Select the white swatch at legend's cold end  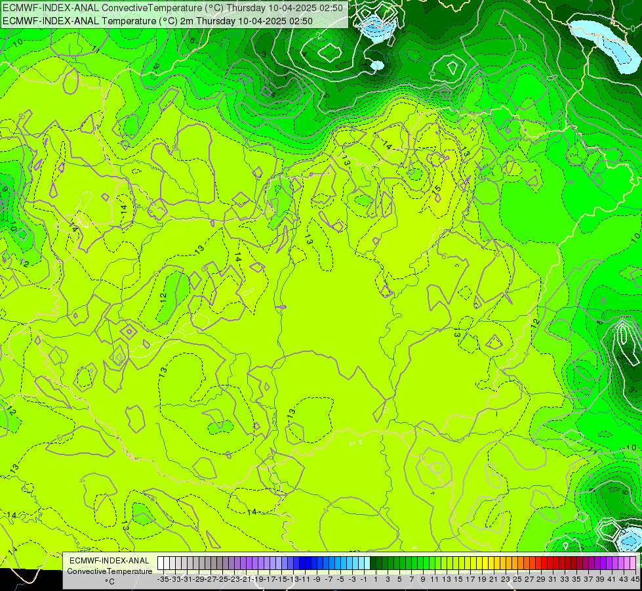161,563
